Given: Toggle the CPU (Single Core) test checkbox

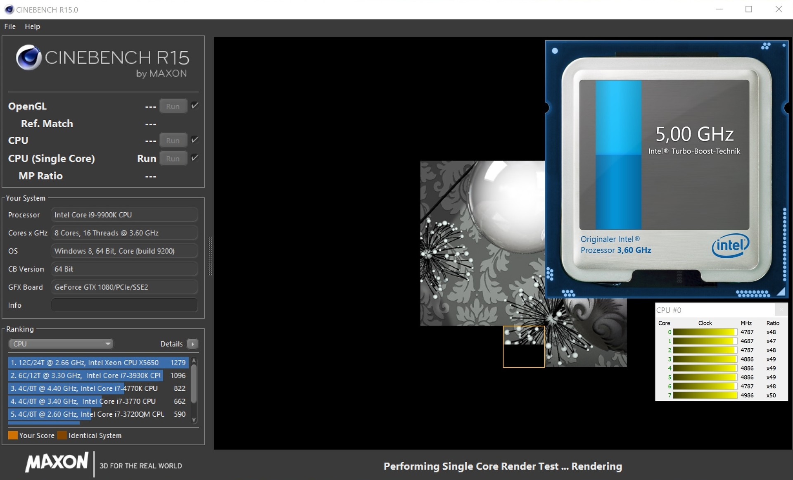Looking at the screenshot, I should 195,158.
